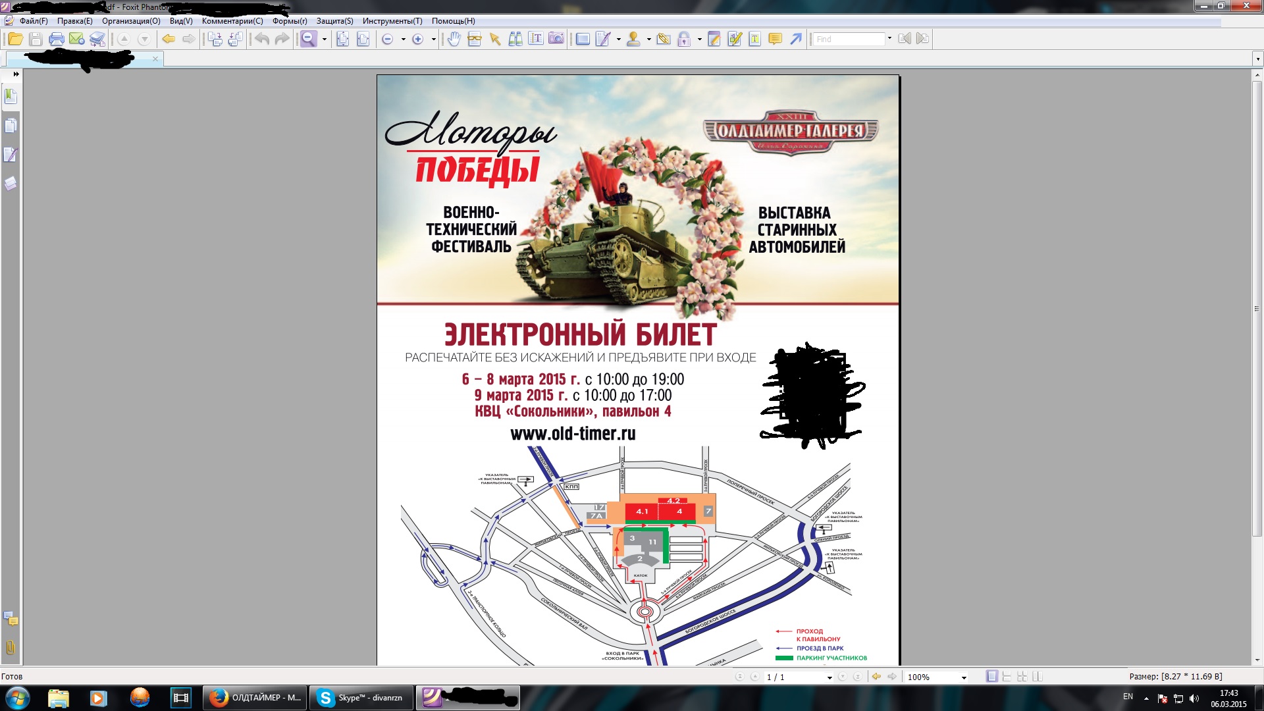The image size is (1264, 711).
Task: Click the scanner icon in toolbar
Action: coord(97,39)
